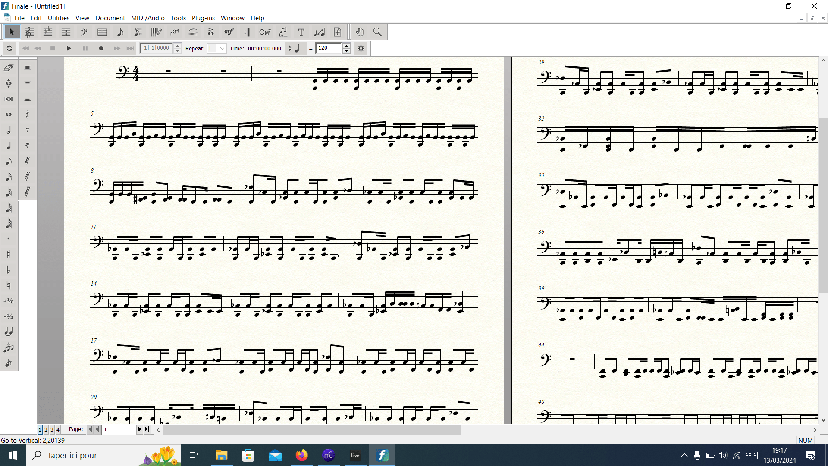828x466 pixels.
Task: Increase tempo value with up arrow
Action: click(x=346, y=46)
